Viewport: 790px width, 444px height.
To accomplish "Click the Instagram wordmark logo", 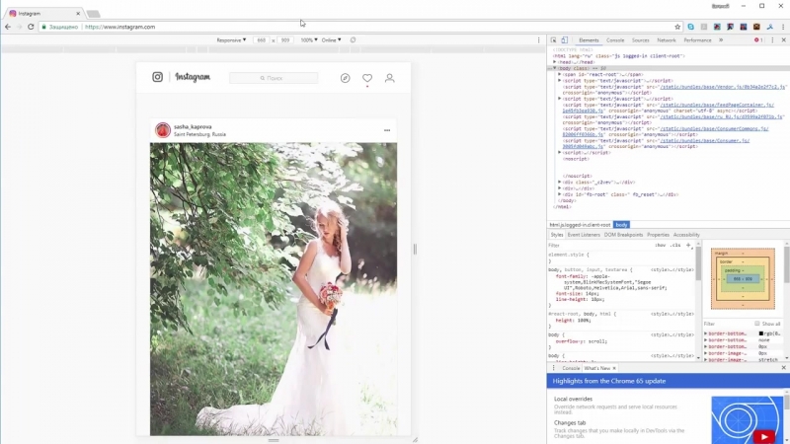I will pos(193,77).
